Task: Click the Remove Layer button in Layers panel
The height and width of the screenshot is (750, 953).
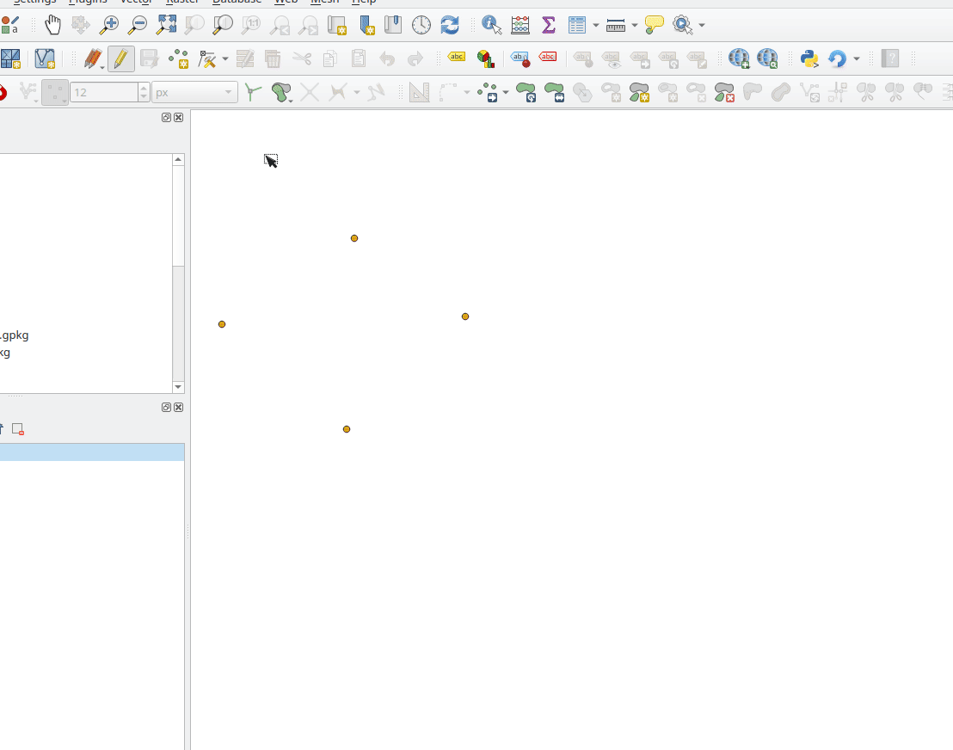Action: tap(17, 429)
